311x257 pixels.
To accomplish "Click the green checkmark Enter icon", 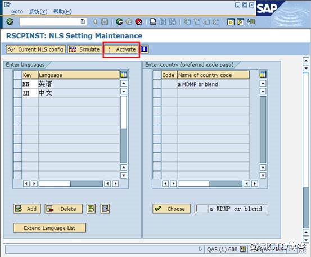I will [x=10, y=21].
